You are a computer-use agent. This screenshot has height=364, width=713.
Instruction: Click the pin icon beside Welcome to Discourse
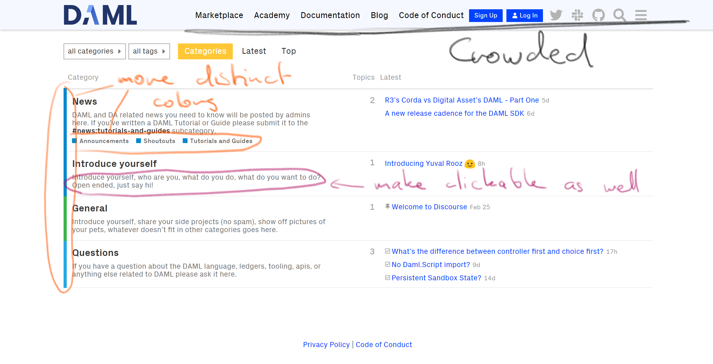click(387, 206)
